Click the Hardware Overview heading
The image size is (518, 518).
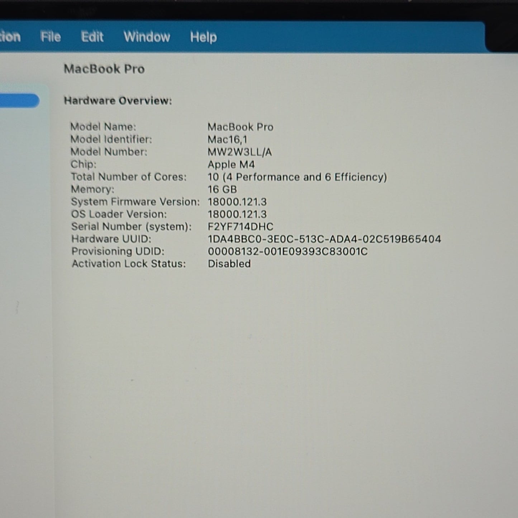click(118, 101)
